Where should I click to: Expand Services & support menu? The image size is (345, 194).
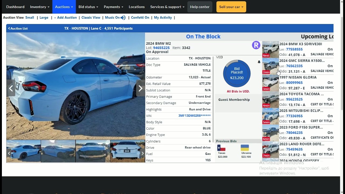coord(167,7)
